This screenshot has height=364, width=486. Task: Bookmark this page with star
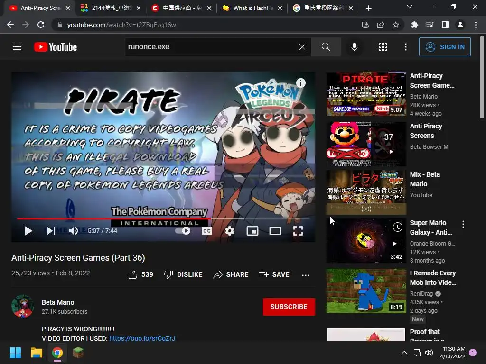tap(396, 25)
